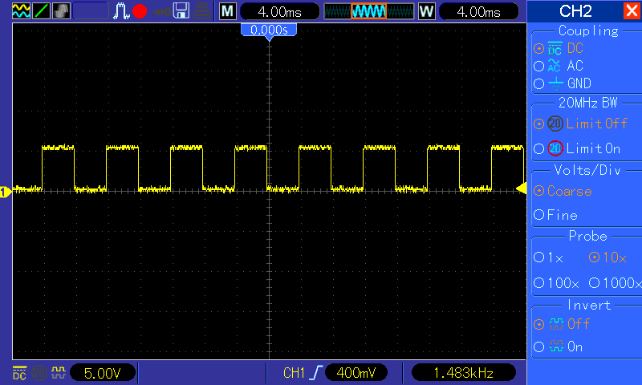Click the 4.00ms window timebase next to W
Viewport: 642px width, 385px height.
(x=478, y=11)
